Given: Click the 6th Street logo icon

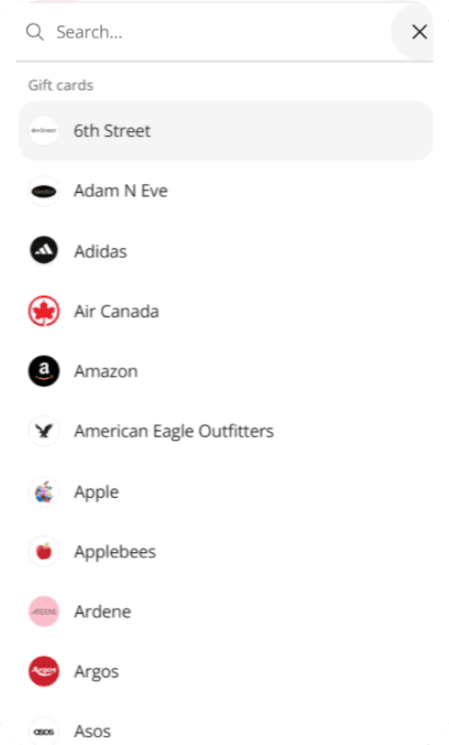Looking at the screenshot, I should (44, 131).
